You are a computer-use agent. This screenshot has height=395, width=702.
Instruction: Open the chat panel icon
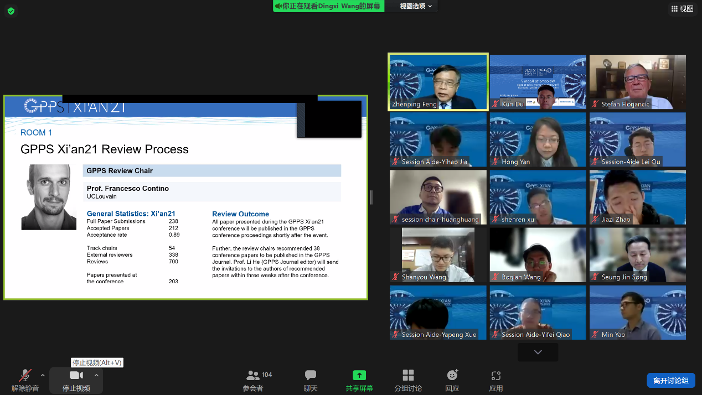pos(311,376)
